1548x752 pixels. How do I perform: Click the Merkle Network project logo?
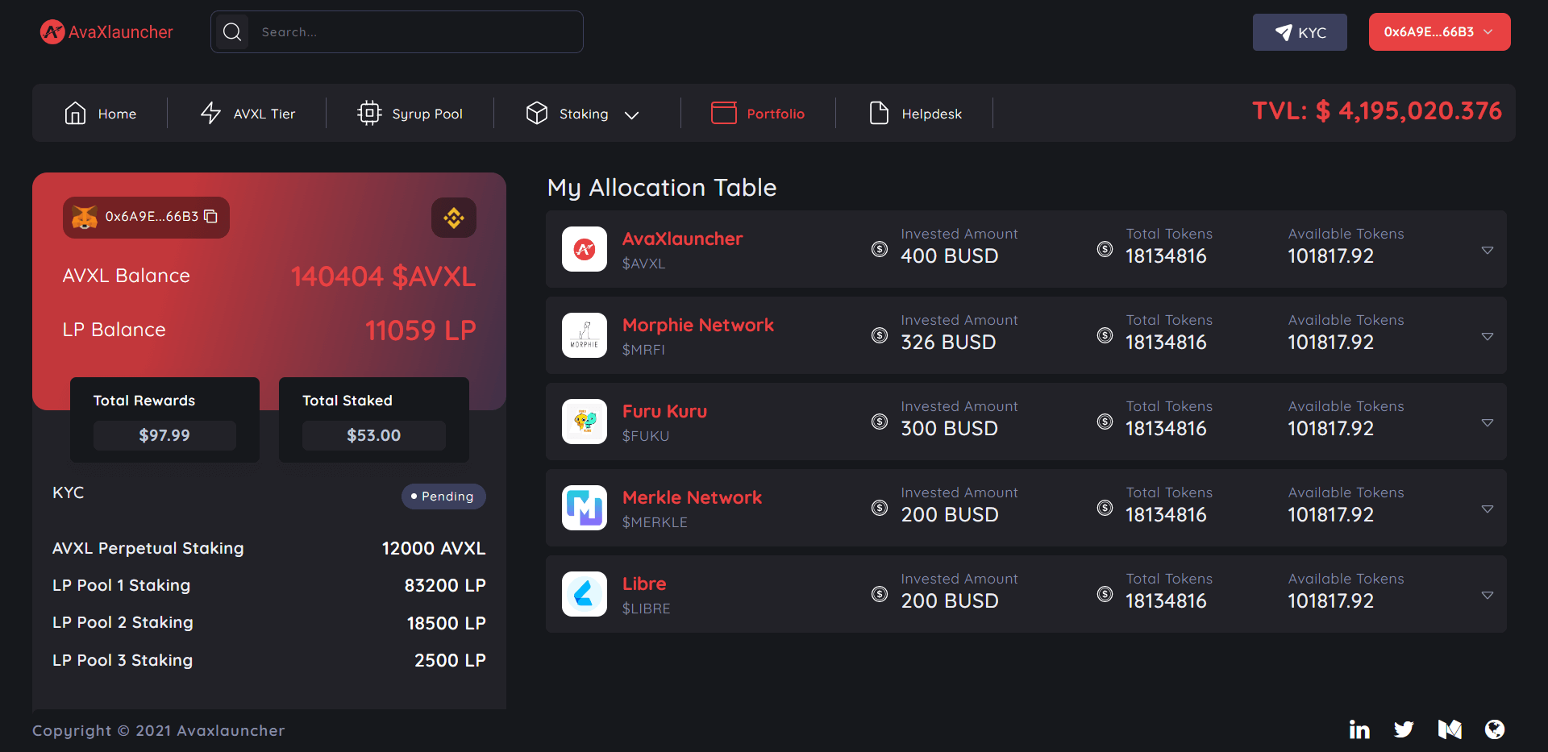click(x=585, y=508)
